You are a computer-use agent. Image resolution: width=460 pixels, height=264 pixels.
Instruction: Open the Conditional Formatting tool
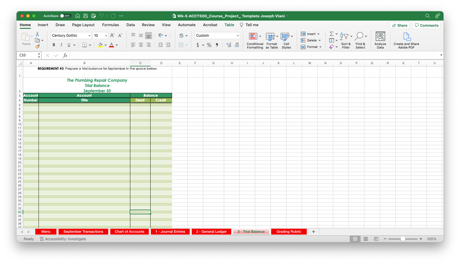[254, 40]
